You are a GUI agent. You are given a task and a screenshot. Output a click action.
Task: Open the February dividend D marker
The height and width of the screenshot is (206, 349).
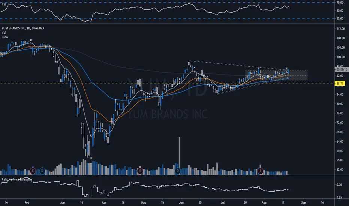pos(42,171)
